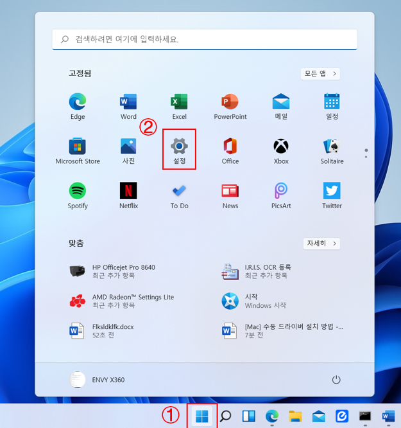The image size is (401, 428).
Task: Open the Edge pinned app
Action: [78, 107]
